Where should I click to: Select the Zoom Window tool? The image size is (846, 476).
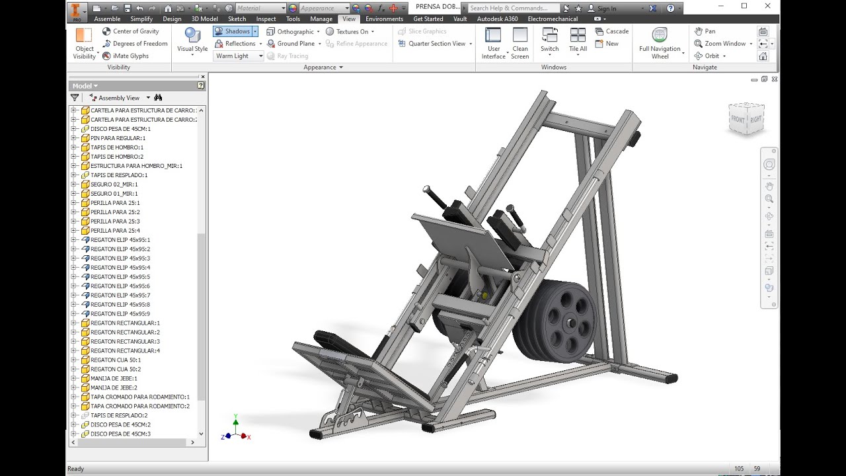(x=720, y=44)
